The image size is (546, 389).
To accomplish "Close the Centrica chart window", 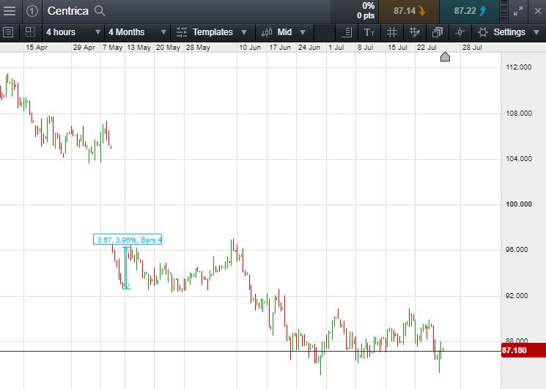I will [538, 11].
